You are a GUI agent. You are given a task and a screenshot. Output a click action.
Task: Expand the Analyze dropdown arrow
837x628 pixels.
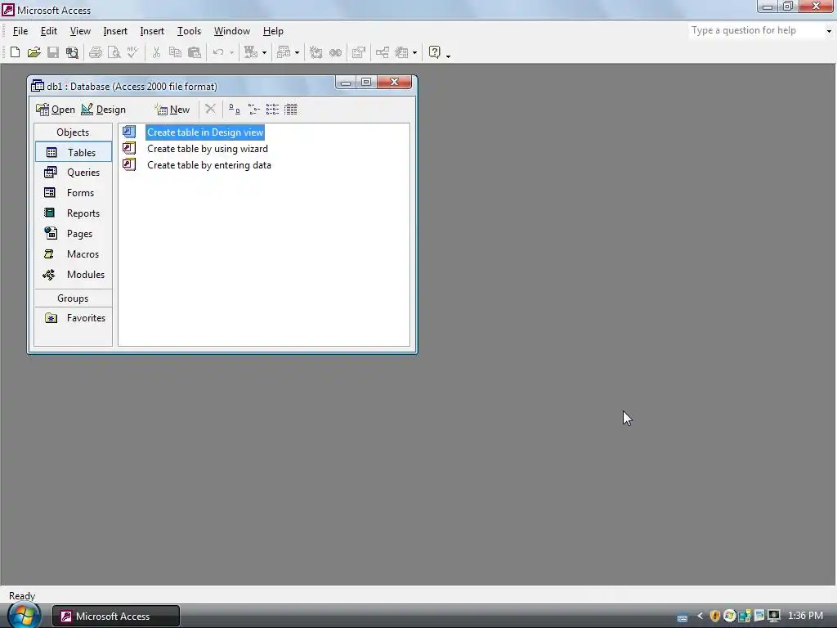pyautogui.click(x=298, y=52)
